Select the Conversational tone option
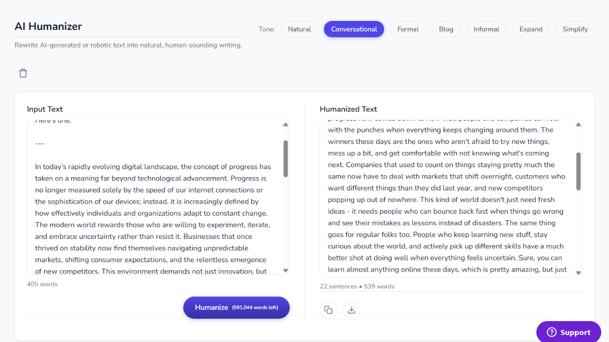The image size is (609, 342). 354,29
